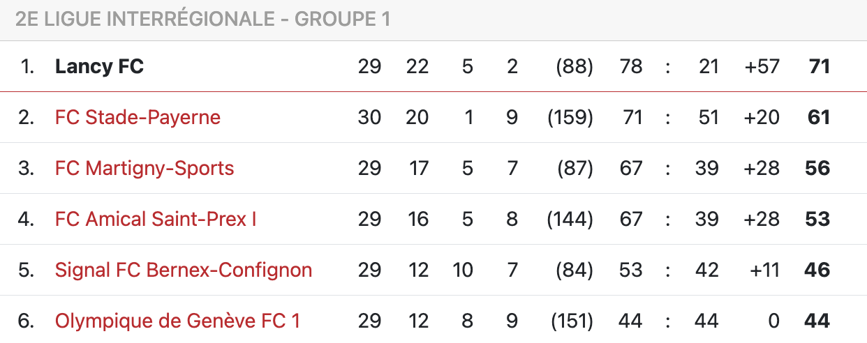This screenshot has width=867, height=343.
Task: Click Lancy FC's 71 points total
Action: (819, 66)
